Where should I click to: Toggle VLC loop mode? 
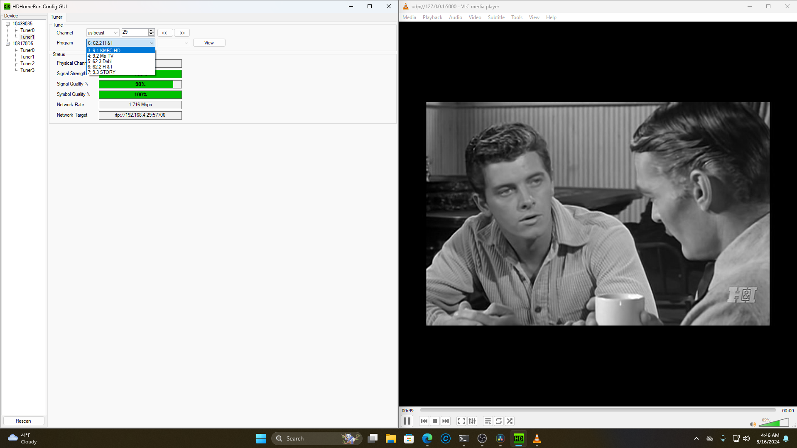click(x=498, y=421)
